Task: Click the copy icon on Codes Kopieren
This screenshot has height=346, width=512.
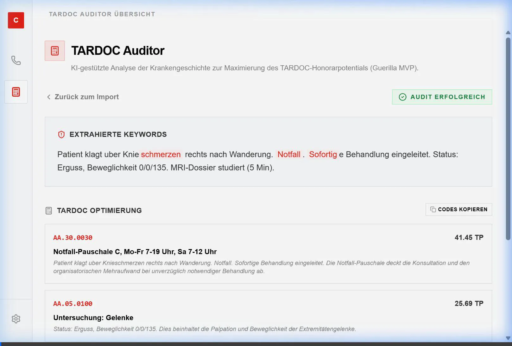Action: [433, 209]
